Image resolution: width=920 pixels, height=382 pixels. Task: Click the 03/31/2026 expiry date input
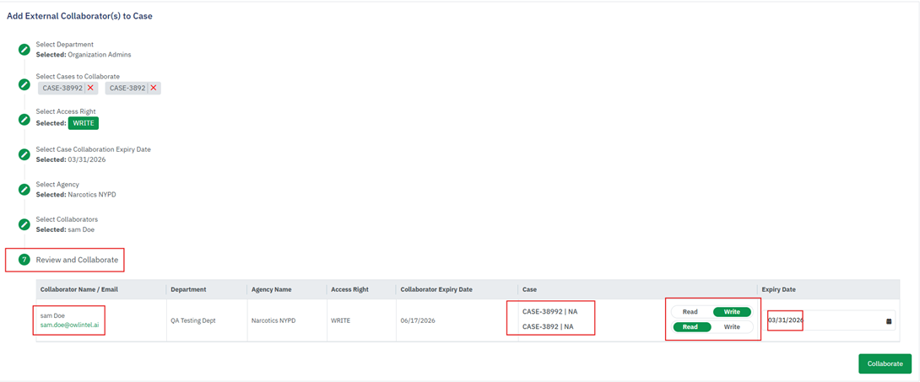tap(823, 320)
